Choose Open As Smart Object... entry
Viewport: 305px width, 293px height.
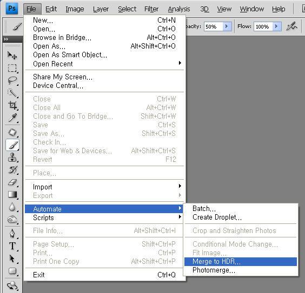tap(104, 55)
